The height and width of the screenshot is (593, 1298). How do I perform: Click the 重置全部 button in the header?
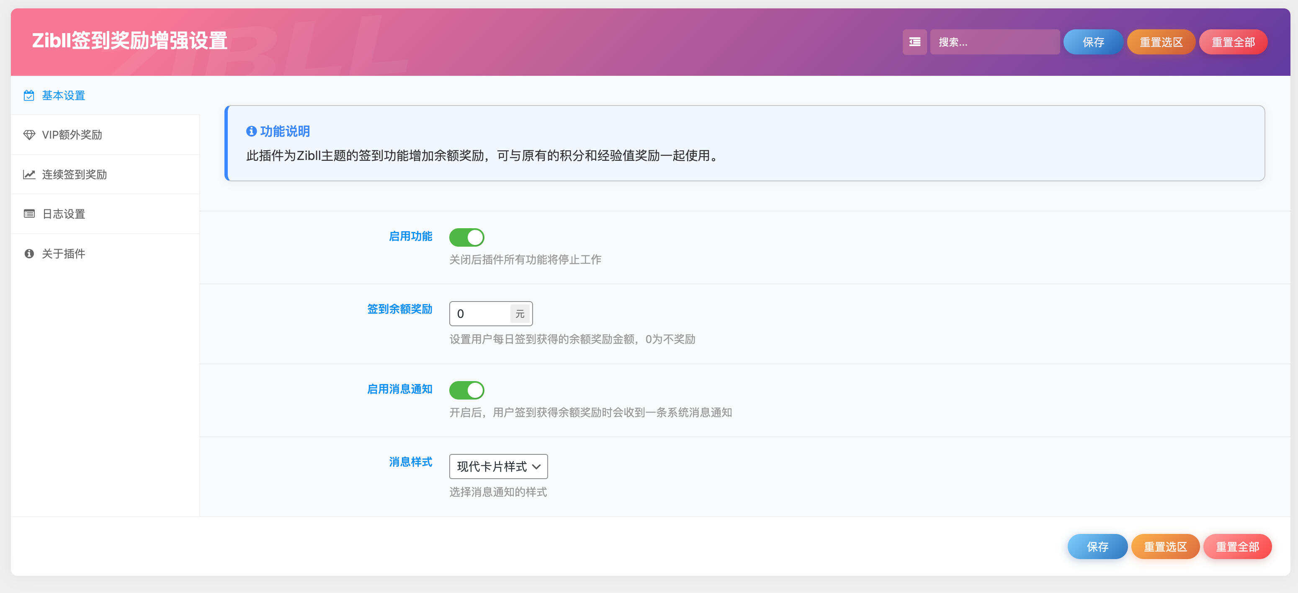point(1233,42)
